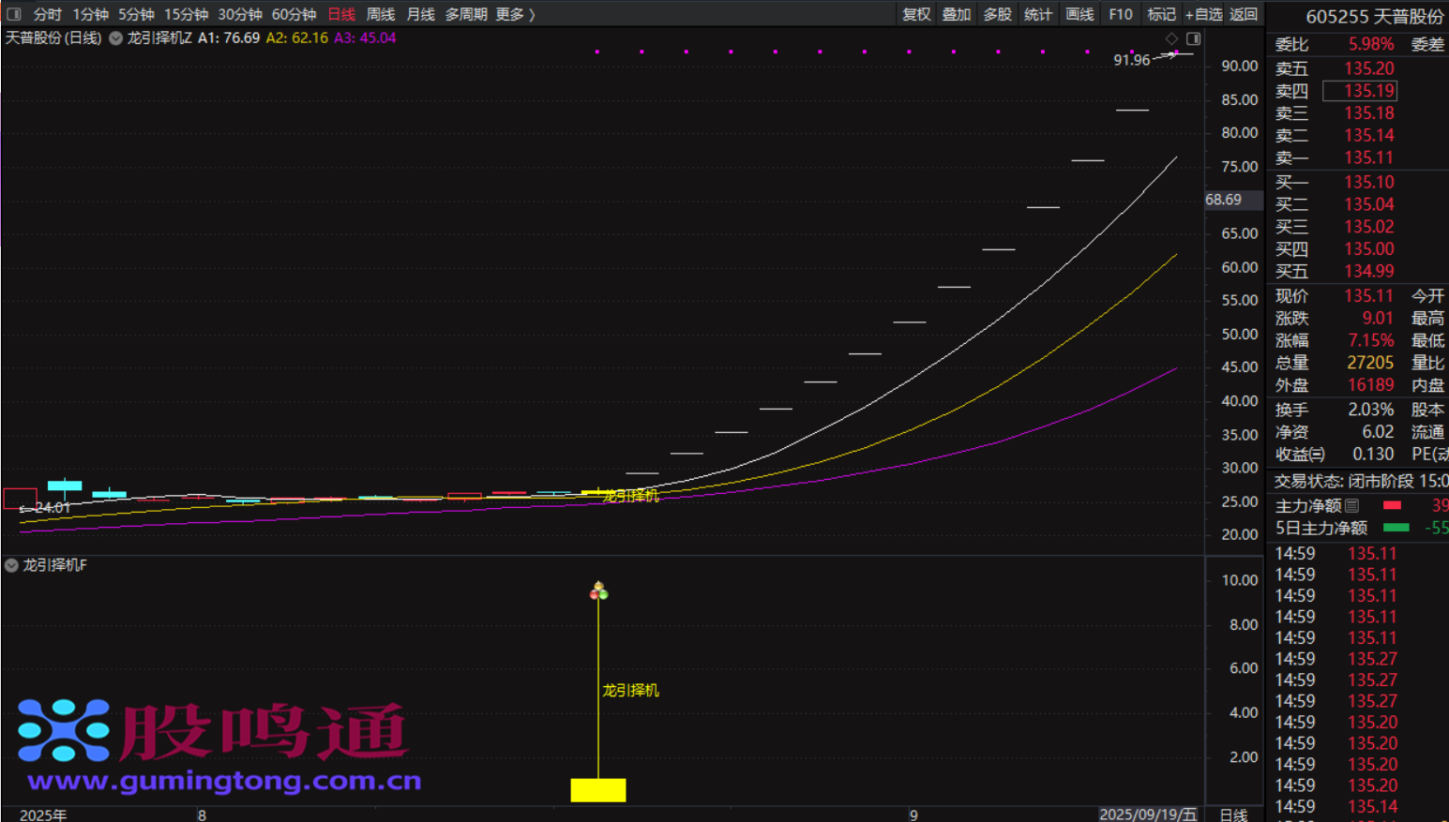Open the 龙引择机F indicator dropdown

[12, 565]
